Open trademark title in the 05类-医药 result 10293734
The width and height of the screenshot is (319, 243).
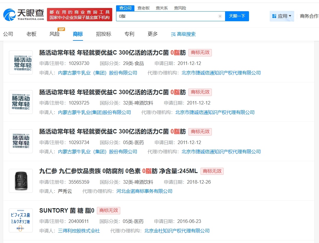(x=113, y=132)
